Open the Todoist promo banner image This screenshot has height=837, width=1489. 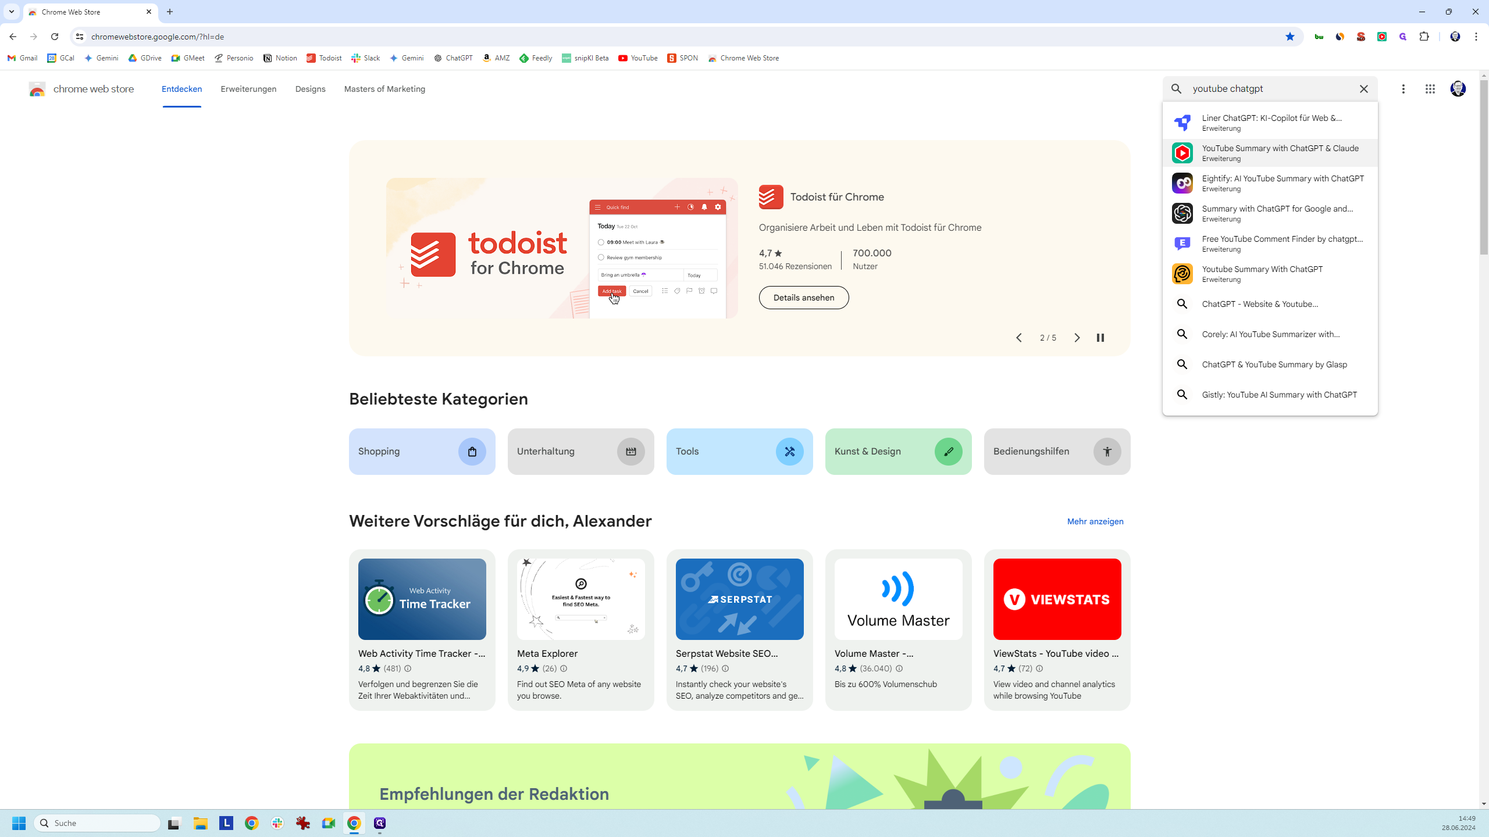tap(562, 248)
